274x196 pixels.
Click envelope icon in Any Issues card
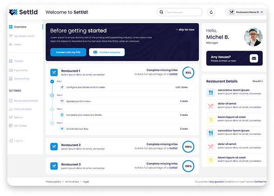[254, 59]
